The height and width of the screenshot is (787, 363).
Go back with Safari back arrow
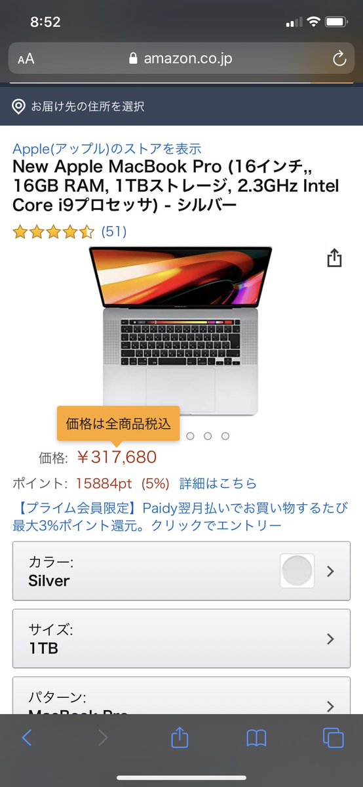coord(27,738)
